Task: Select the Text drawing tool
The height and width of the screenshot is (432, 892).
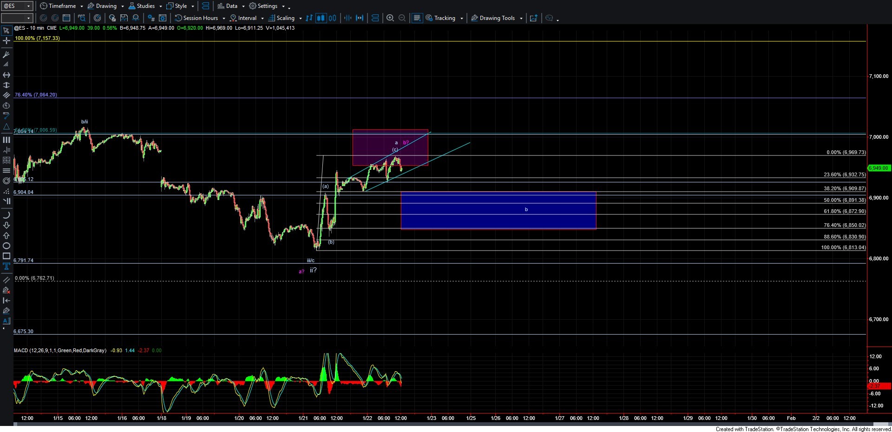Action: tap(6, 266)
